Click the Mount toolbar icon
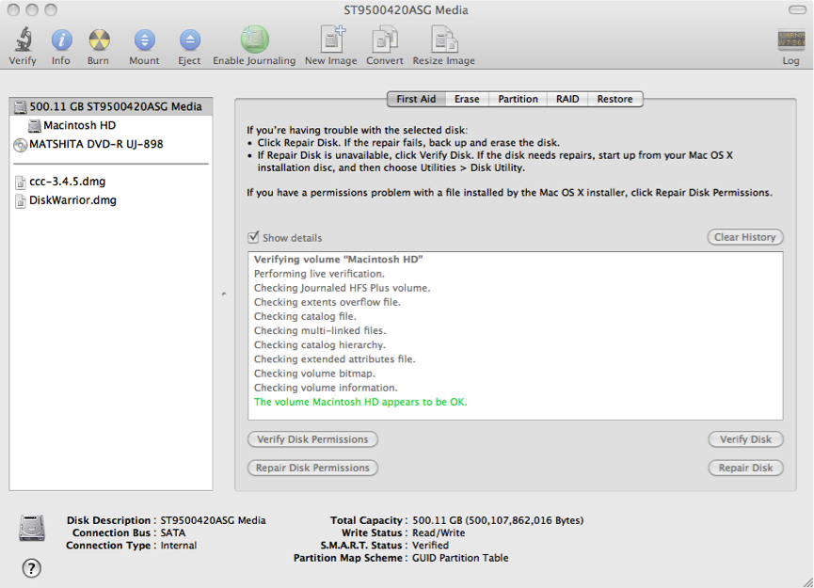This screenshot has width=814, height=588. (x=144, y=40)
